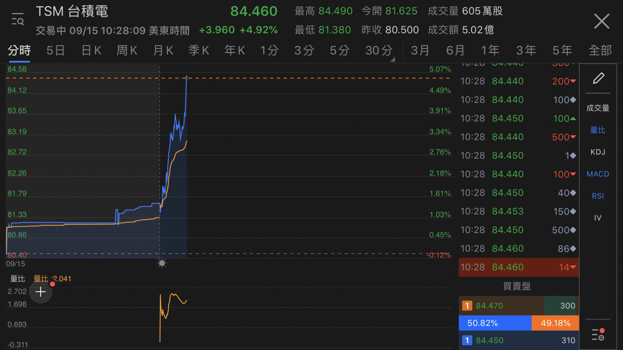
Task: Tap the current price 84.460 in the header
Action: pyautogui.click(x=254, y=11)
